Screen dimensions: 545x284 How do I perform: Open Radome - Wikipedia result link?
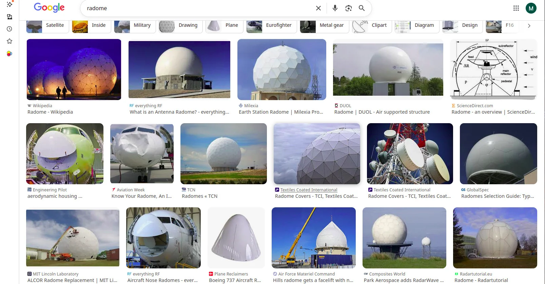50,112
